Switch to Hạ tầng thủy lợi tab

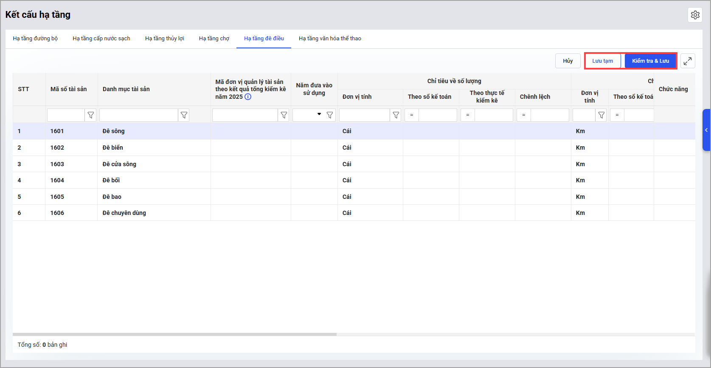(x=164, y=39)
